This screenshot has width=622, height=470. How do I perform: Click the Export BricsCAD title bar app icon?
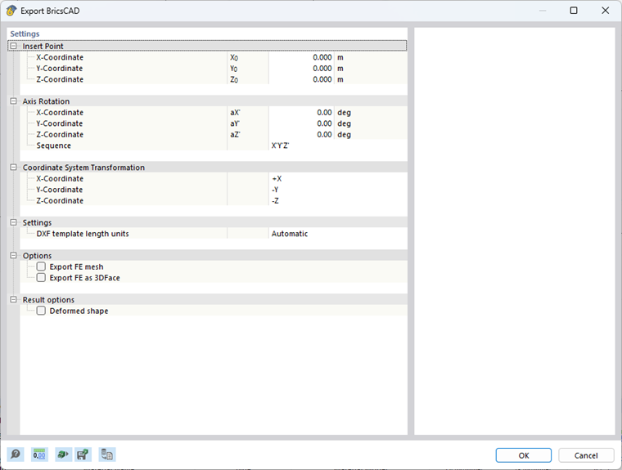coord(11,11)
